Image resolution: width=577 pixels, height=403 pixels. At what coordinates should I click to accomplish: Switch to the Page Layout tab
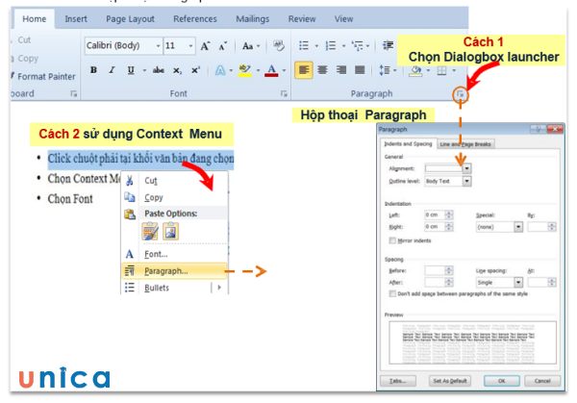point(130,19)
